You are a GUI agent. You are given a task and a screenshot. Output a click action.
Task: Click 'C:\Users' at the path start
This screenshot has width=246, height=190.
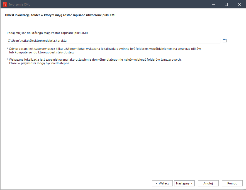[x=13, y=41]
